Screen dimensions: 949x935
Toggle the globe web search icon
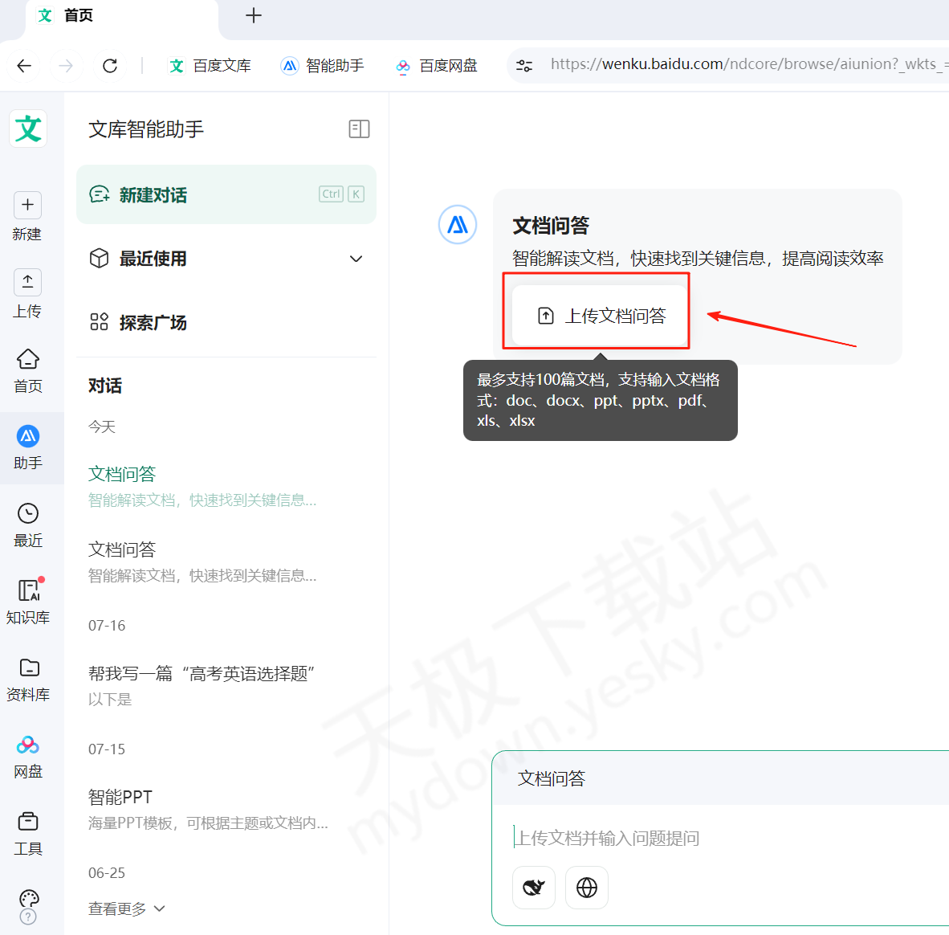tap(586, 888)
